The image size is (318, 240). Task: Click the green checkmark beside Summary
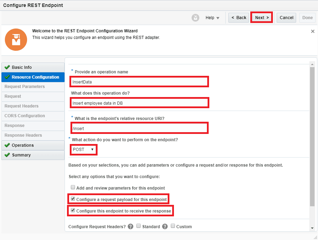pyautogui.click(x=7, y=155)
